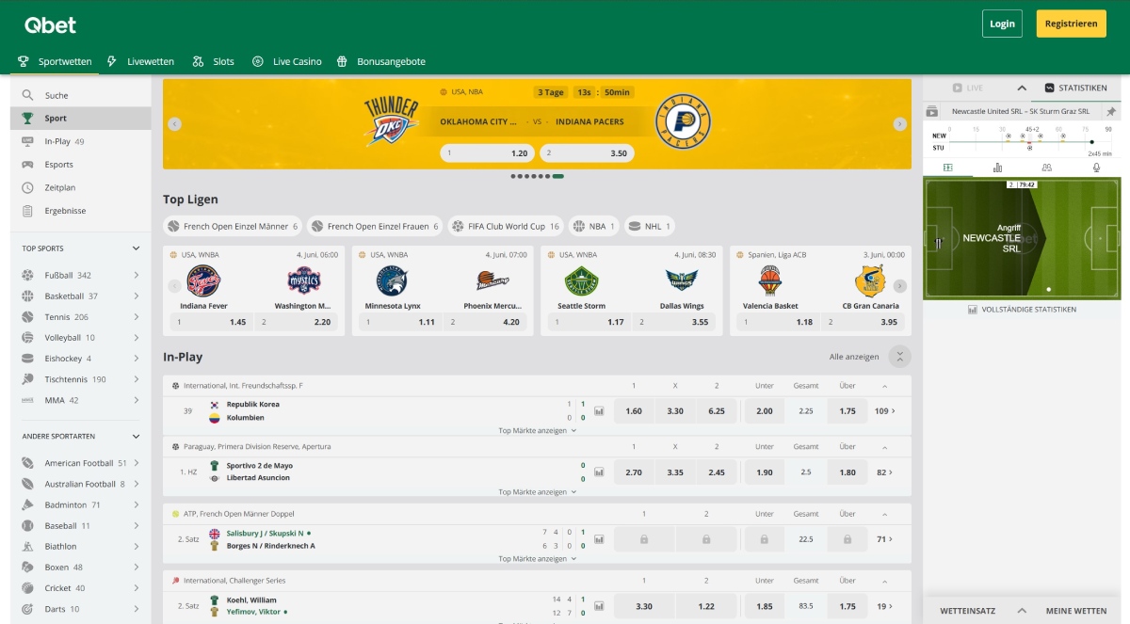1130x624 pixels.
Task: Open stats icon for Republik Korea match
Action: (x=599, y=411)
